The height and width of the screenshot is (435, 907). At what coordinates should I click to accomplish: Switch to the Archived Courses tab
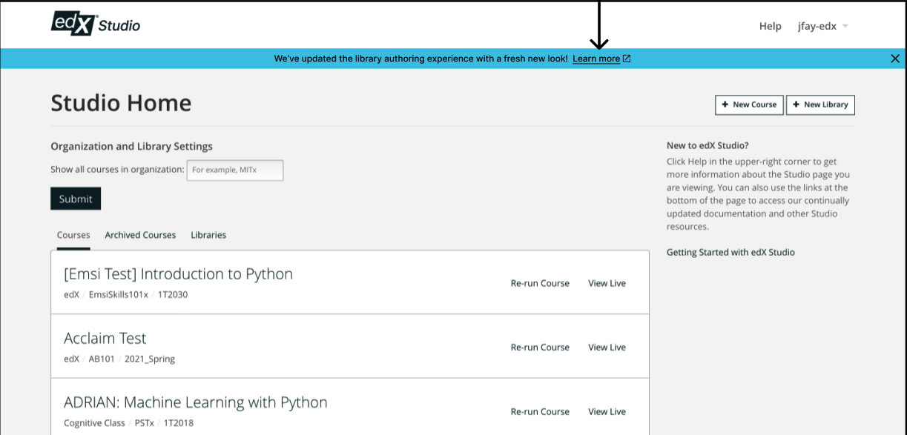[x=140, y=235]
